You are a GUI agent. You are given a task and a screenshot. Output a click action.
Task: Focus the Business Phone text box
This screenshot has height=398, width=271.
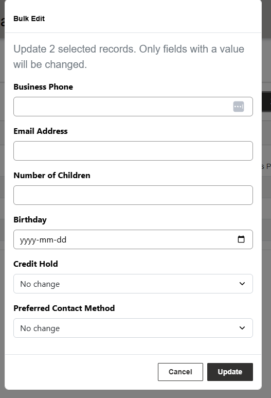133,107
